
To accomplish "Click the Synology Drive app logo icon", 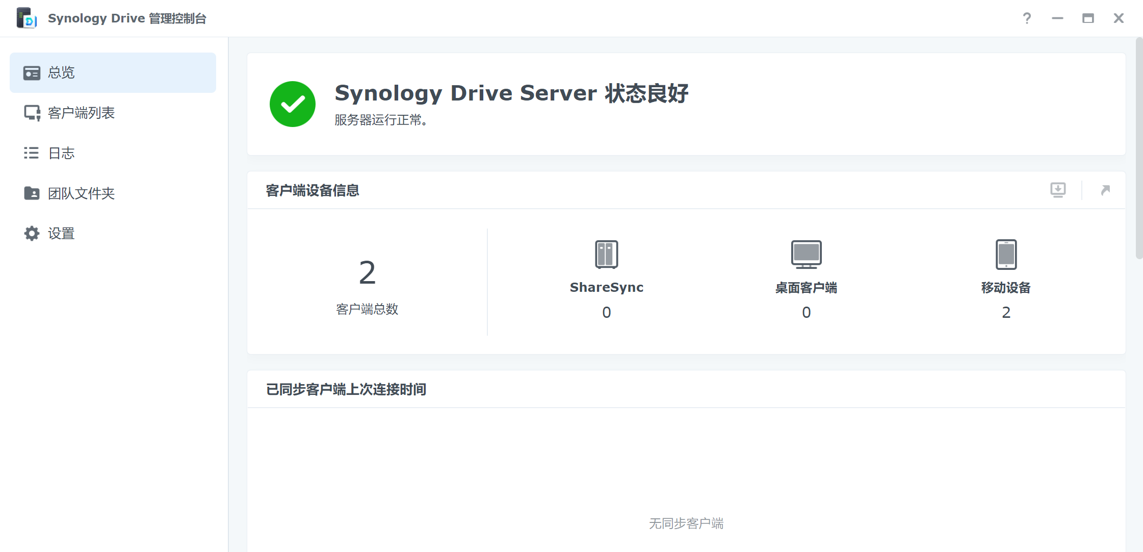I will 27,18.
